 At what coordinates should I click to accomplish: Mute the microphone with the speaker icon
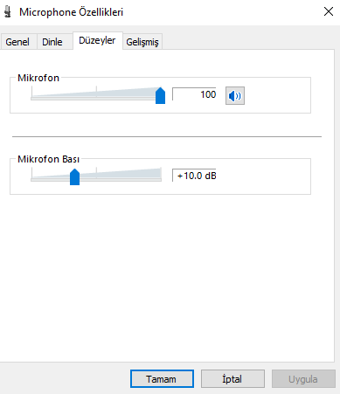[x=235, y=95]
